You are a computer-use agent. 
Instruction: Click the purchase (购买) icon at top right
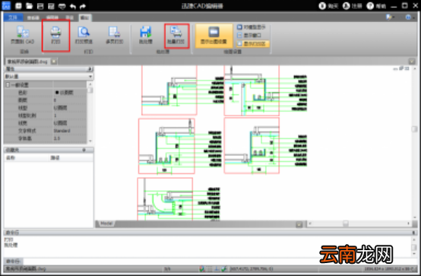322,5
